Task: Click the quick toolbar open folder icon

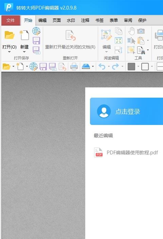Action: pos(6,67)
